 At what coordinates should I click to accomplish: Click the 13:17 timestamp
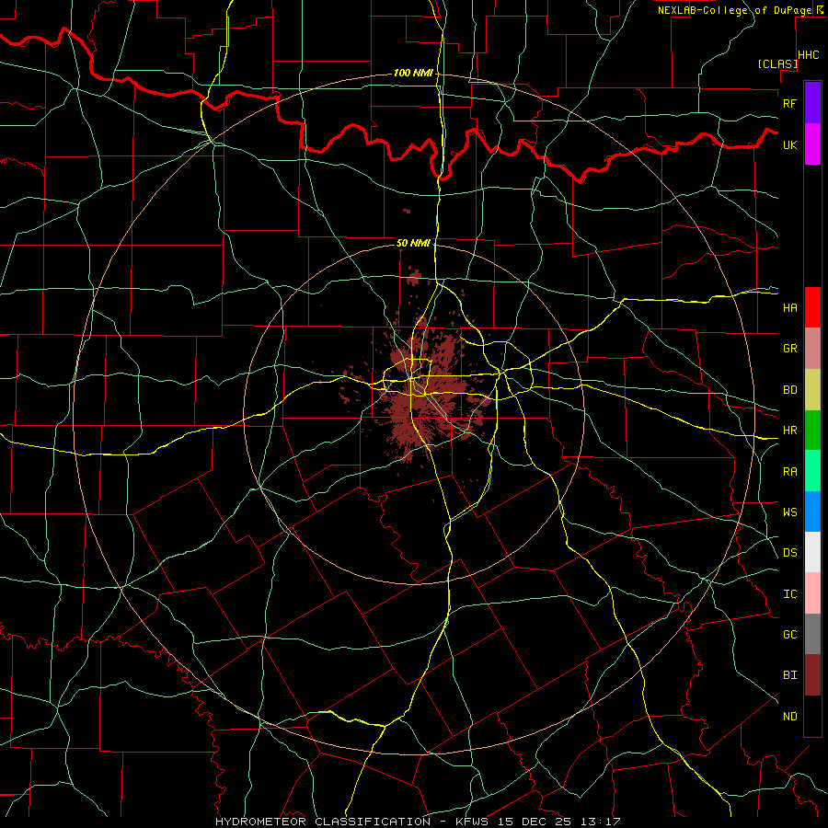pos(602,822)
